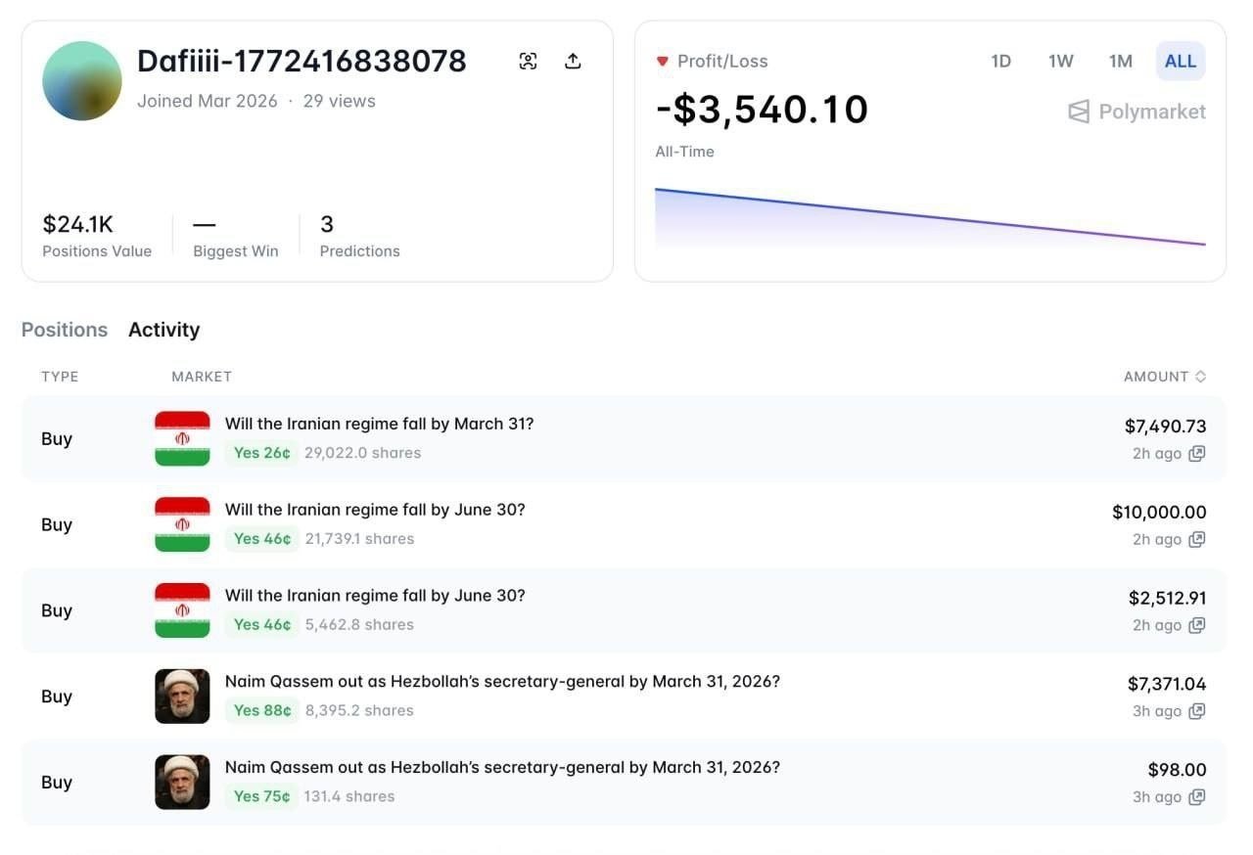Click the profit/loss line chart
This screenshot has width=1253, height=855.
tap(930, 217)
